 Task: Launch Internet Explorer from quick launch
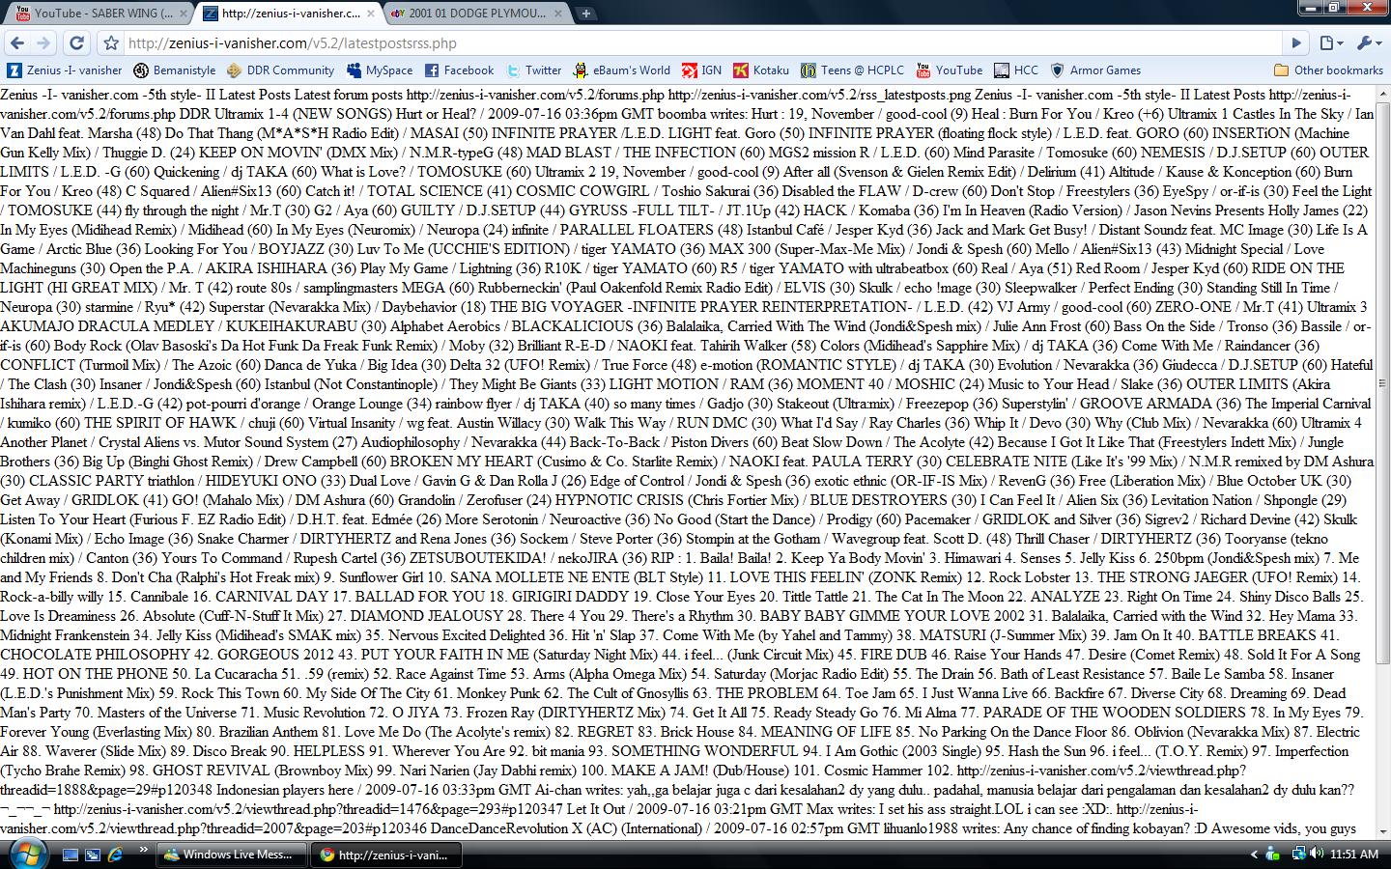116,855
